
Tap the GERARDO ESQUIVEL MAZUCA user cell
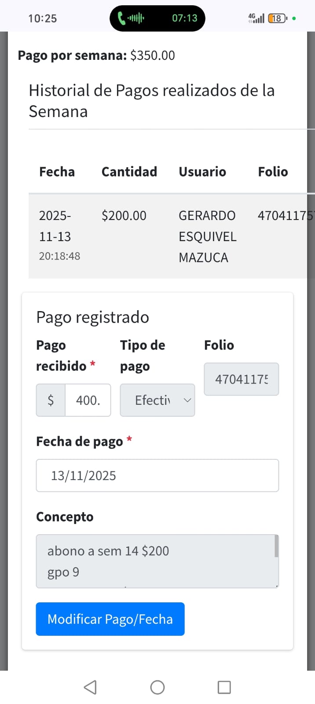click(x=207, y=236)
